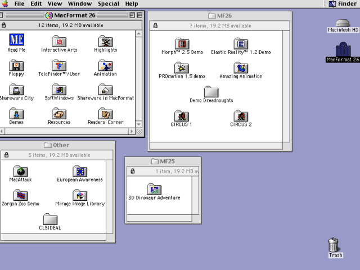Click the lock icon in MF26 window

pos(155,25)
